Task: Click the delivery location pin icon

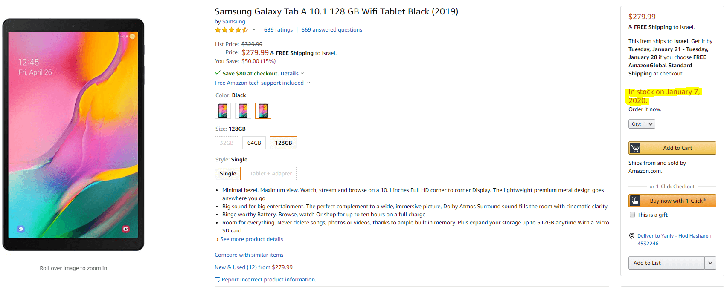Action: [x=632, y=236]
